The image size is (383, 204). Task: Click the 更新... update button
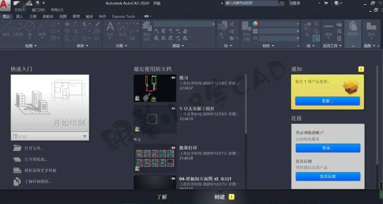click(328, 101)
